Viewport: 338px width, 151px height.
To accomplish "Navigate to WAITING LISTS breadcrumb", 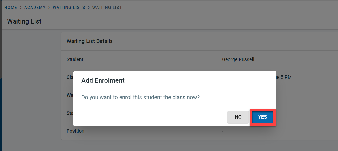I will (69, 8).
